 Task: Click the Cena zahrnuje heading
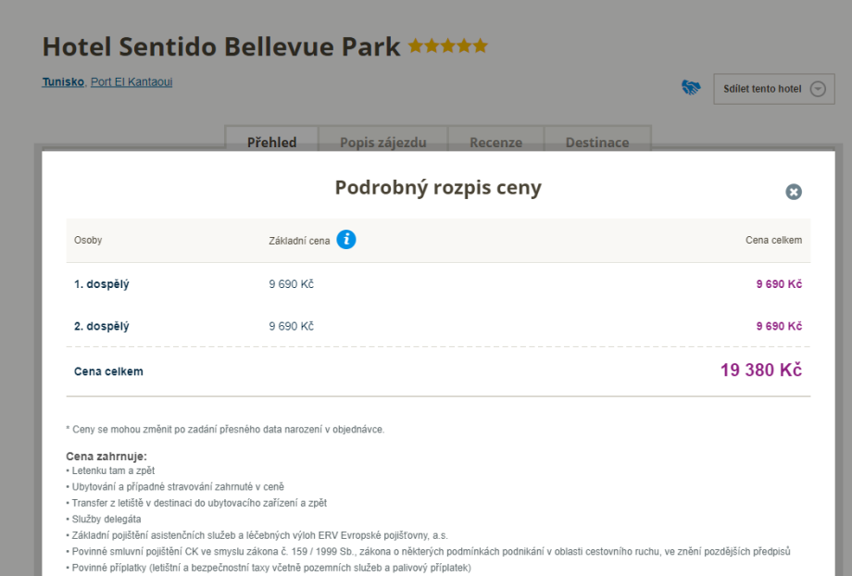tap(106, 457)
